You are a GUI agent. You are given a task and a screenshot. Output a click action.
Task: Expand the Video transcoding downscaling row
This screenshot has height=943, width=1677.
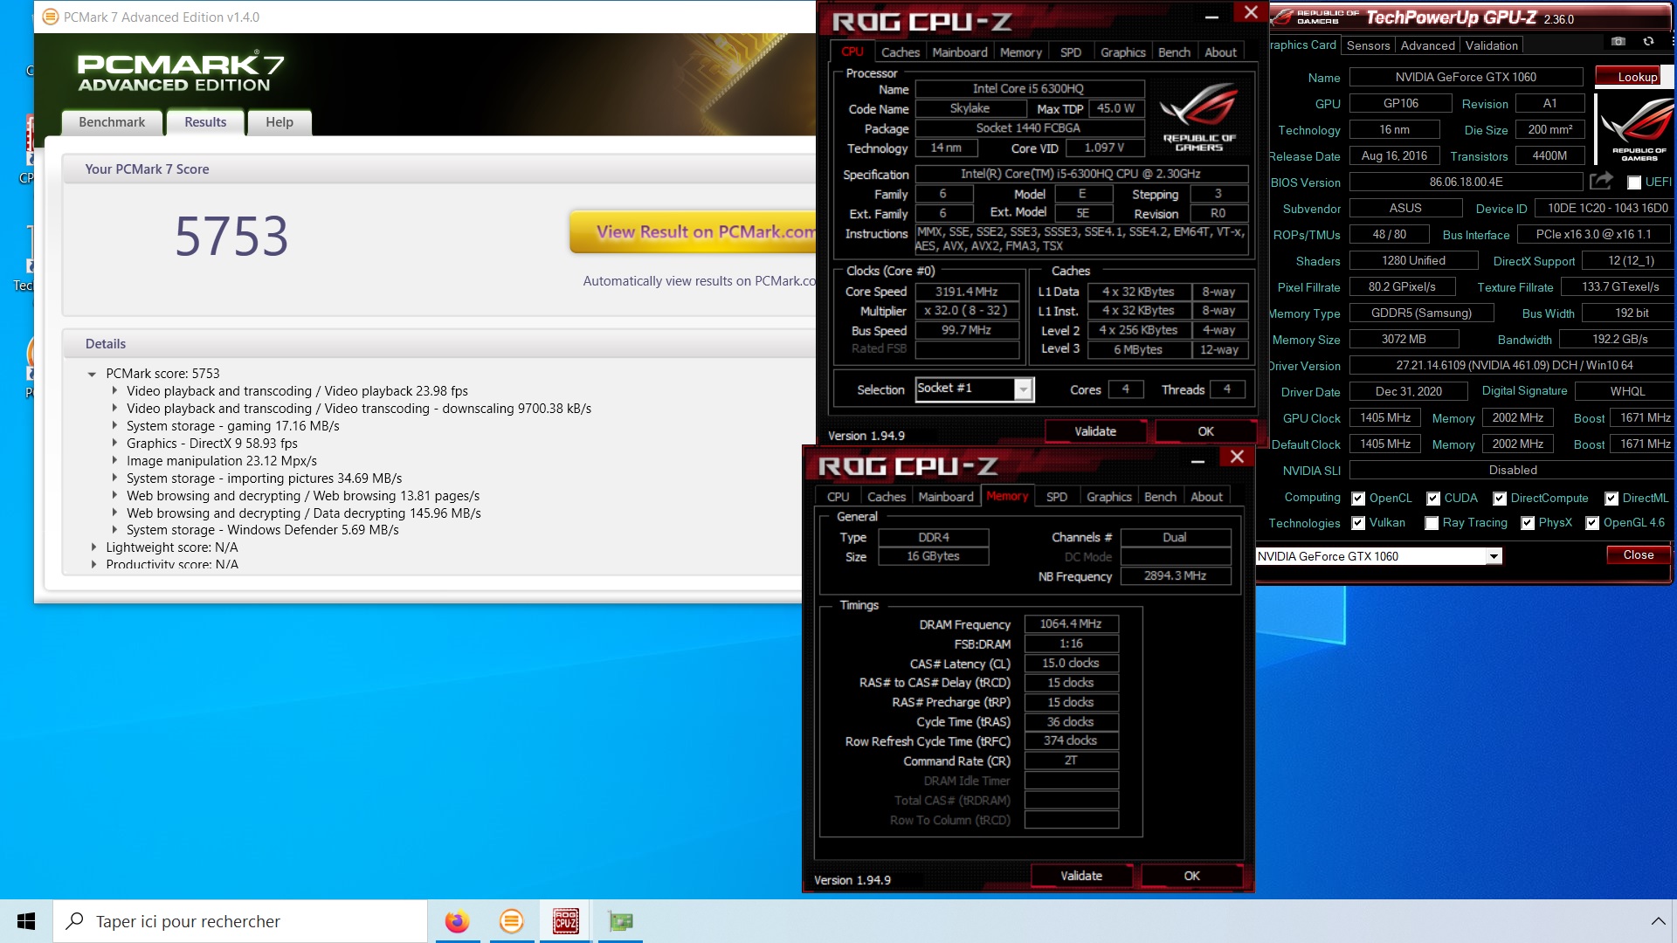114,409
